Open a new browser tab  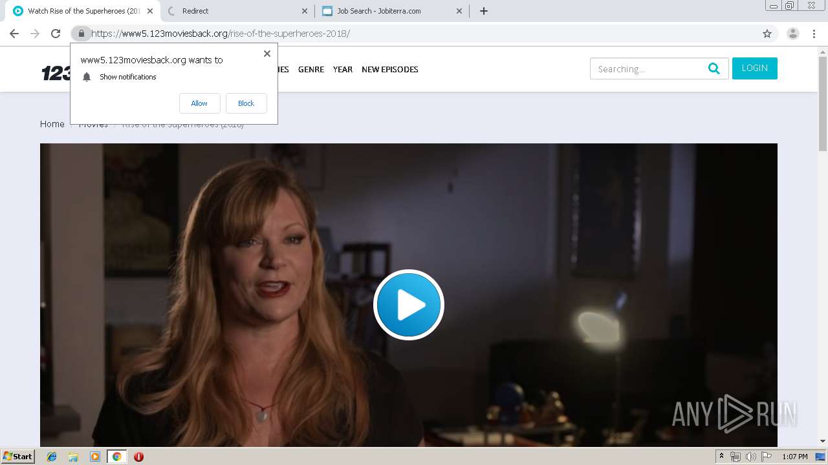click(x=484, y=11)
